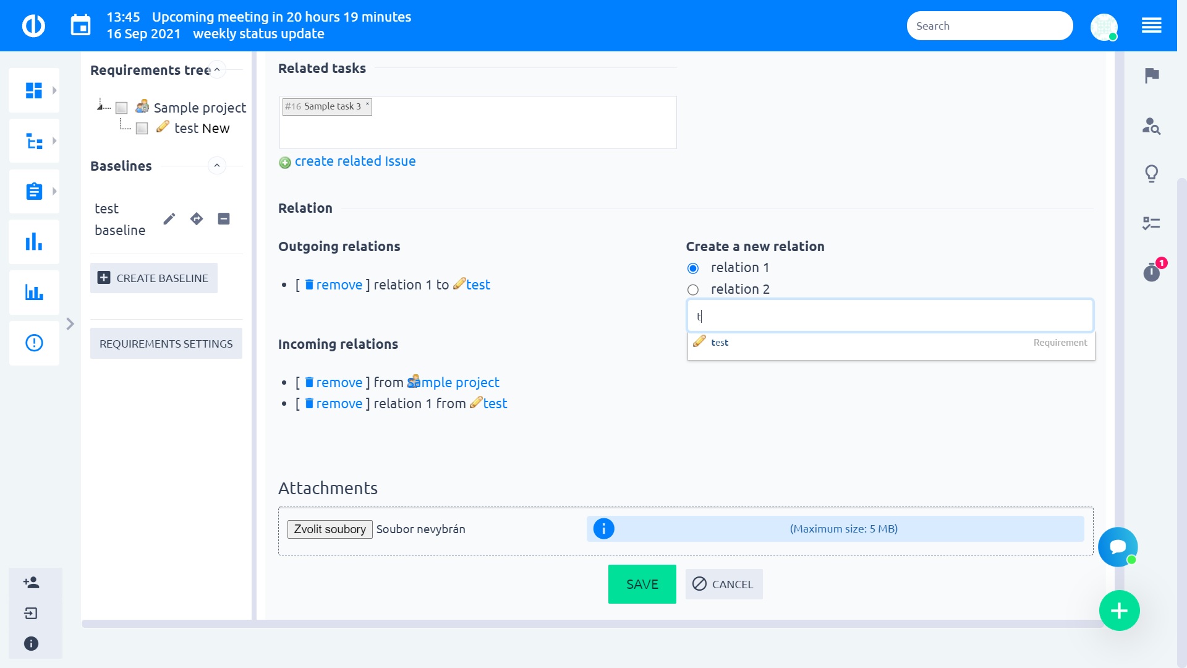Click the minus delete icon for test baseline
The width and height of the screenshot is (1187, 668).
[224, 219]
